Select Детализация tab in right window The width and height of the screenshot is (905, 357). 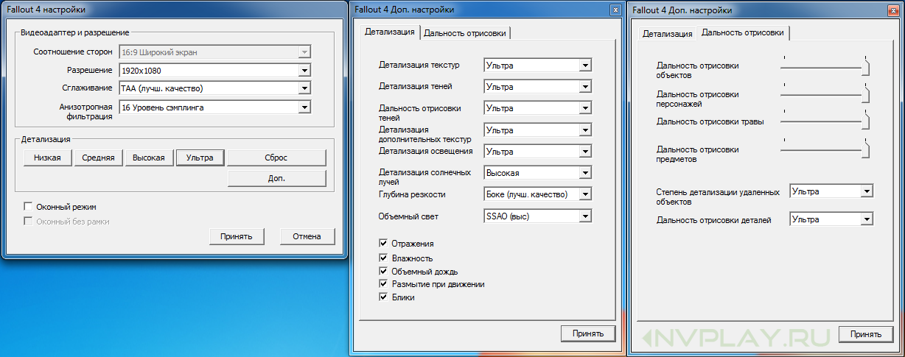[x=667, y=34]
